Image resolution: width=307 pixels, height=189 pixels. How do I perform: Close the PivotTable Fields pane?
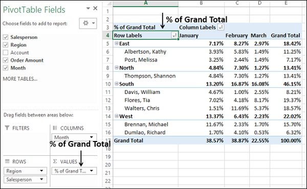(x=95, y=8)
